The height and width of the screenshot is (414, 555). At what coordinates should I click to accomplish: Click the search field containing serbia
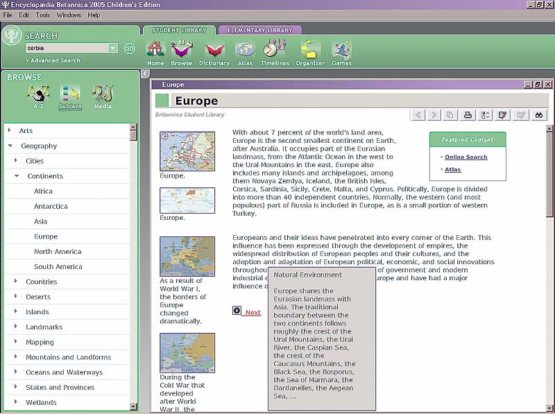pos(67,48)
